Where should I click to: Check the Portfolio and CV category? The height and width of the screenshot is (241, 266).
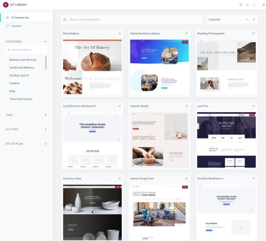tap(7, 75)
